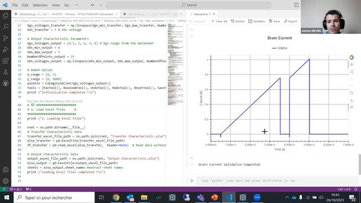Open the Source Control view
The width and height of the screenshot is (361, 203).
pyautogui.click(x=6, y=38)
